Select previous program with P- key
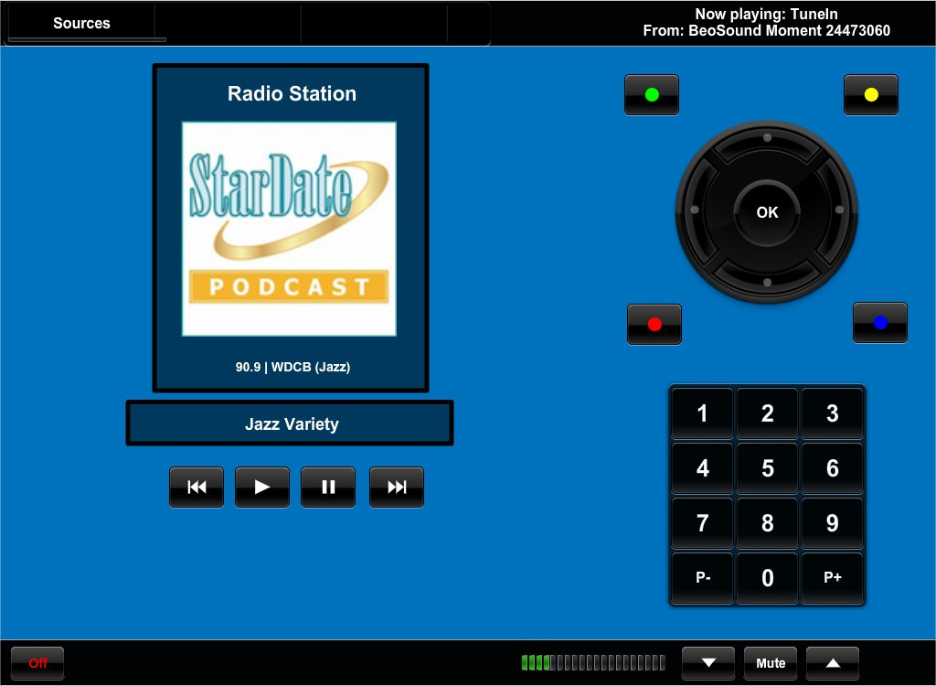 point(703,578)
